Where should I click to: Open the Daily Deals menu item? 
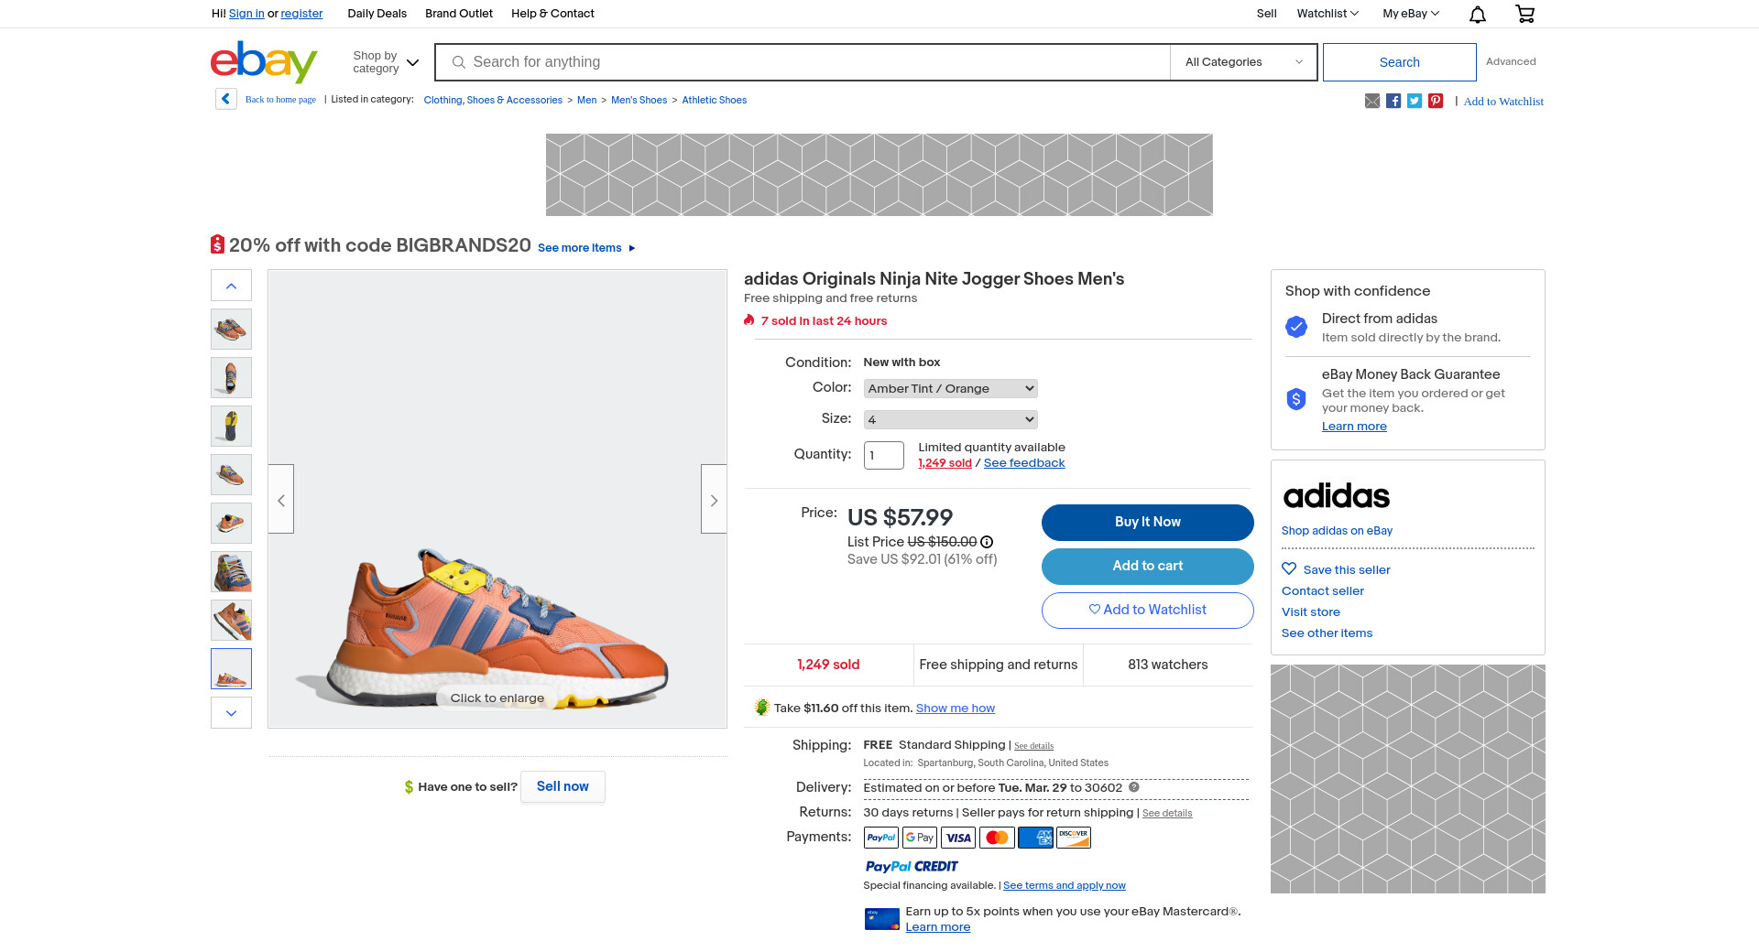pyautogui.click(x=377, y=14)
